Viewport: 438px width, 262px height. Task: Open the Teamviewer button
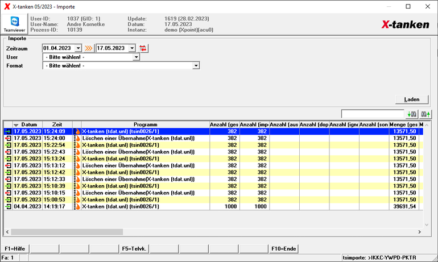click(x=14, y=24)
